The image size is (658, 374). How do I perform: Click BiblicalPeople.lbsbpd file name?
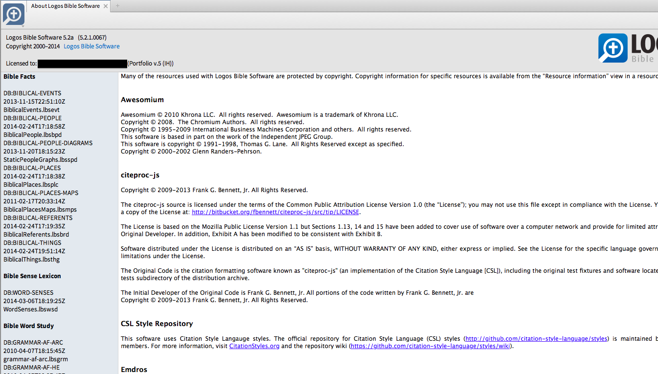coord(33,135)
